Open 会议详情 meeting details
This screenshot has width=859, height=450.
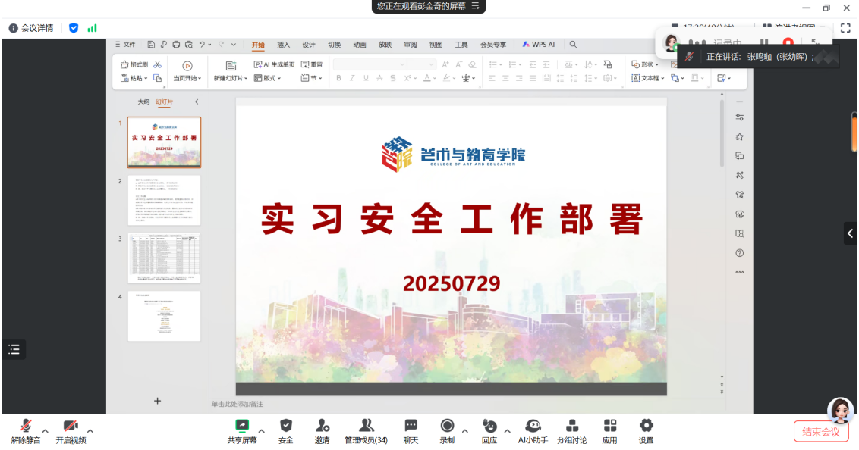32,28
